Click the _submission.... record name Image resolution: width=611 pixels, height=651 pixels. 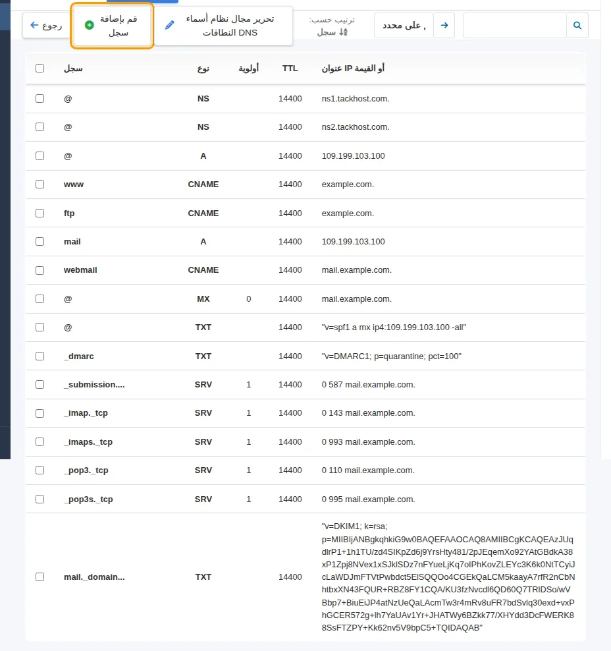(94, 384)
